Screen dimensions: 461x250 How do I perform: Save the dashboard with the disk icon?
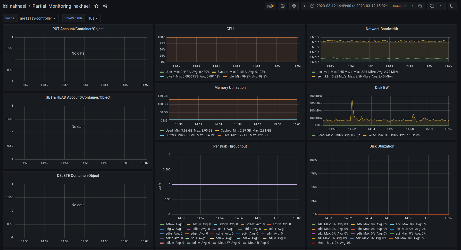click(283, 6)
